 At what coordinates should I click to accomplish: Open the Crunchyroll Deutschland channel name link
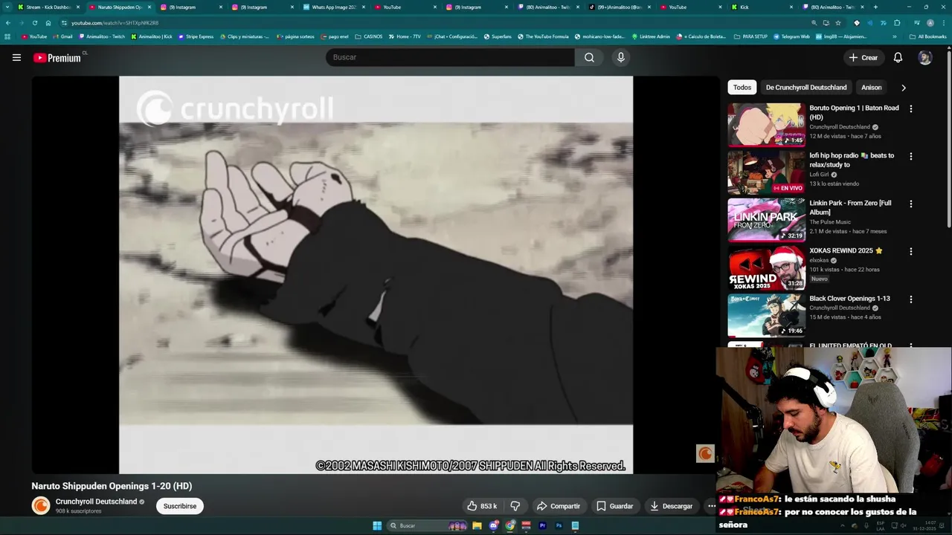click(x=96, y=502)
